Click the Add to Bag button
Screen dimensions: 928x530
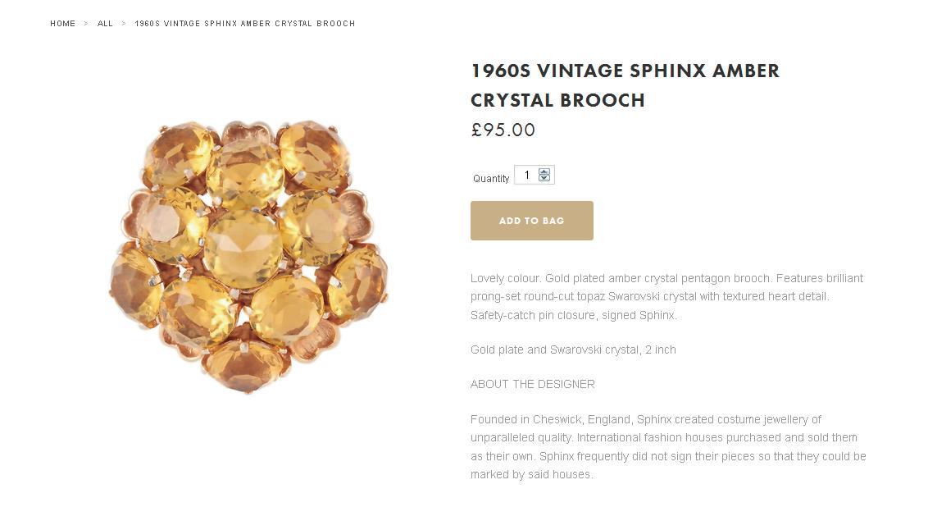click(531, 221)
